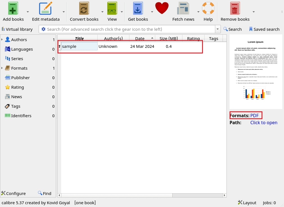Open the Convert books dropdown arrow

pos(102,12)
